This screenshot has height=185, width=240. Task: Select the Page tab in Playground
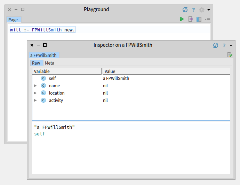pyautogui.click(x=13, y=20)
